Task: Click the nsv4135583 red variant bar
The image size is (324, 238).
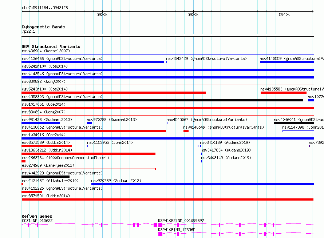Action: [284, 93]
